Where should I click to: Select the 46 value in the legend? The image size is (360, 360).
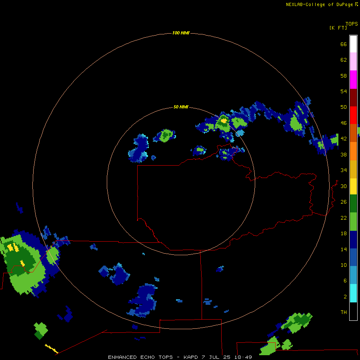(344, 123)
